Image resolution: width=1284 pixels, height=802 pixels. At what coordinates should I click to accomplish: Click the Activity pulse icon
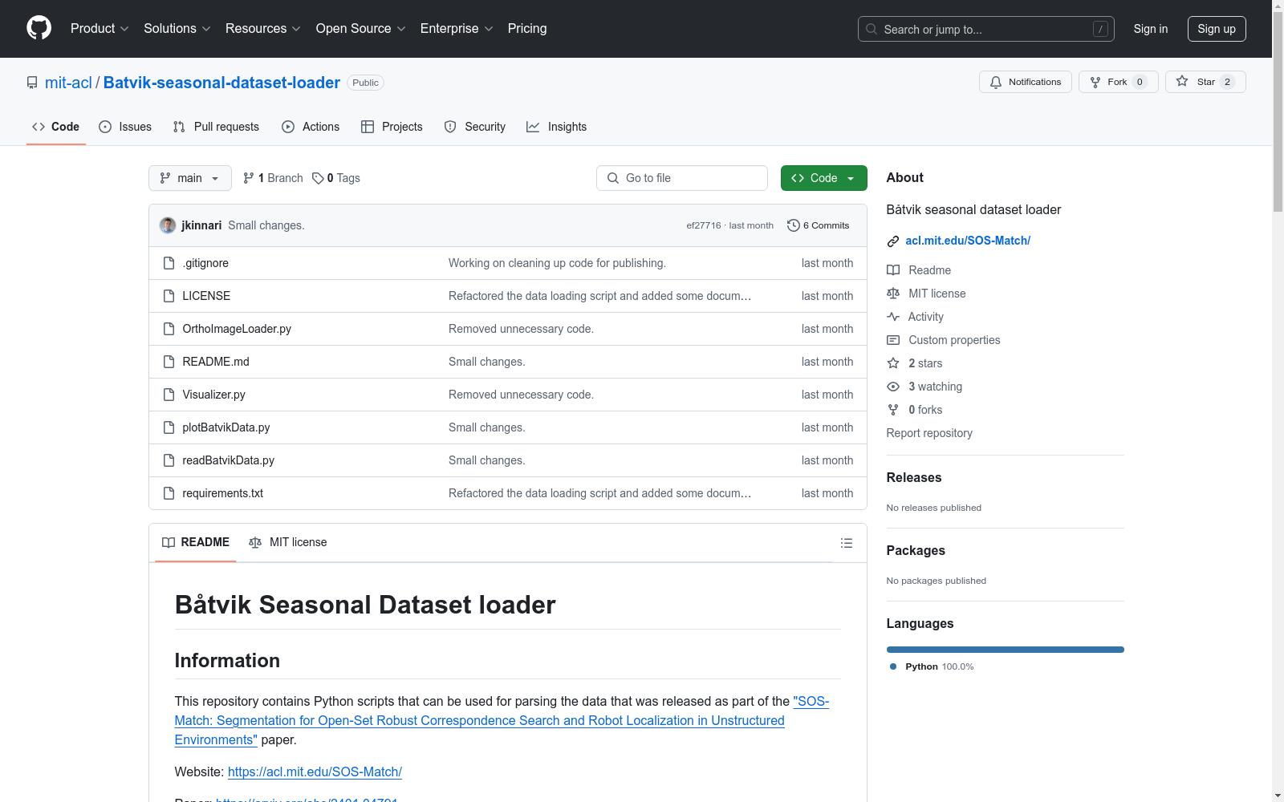tap(893, 317)
